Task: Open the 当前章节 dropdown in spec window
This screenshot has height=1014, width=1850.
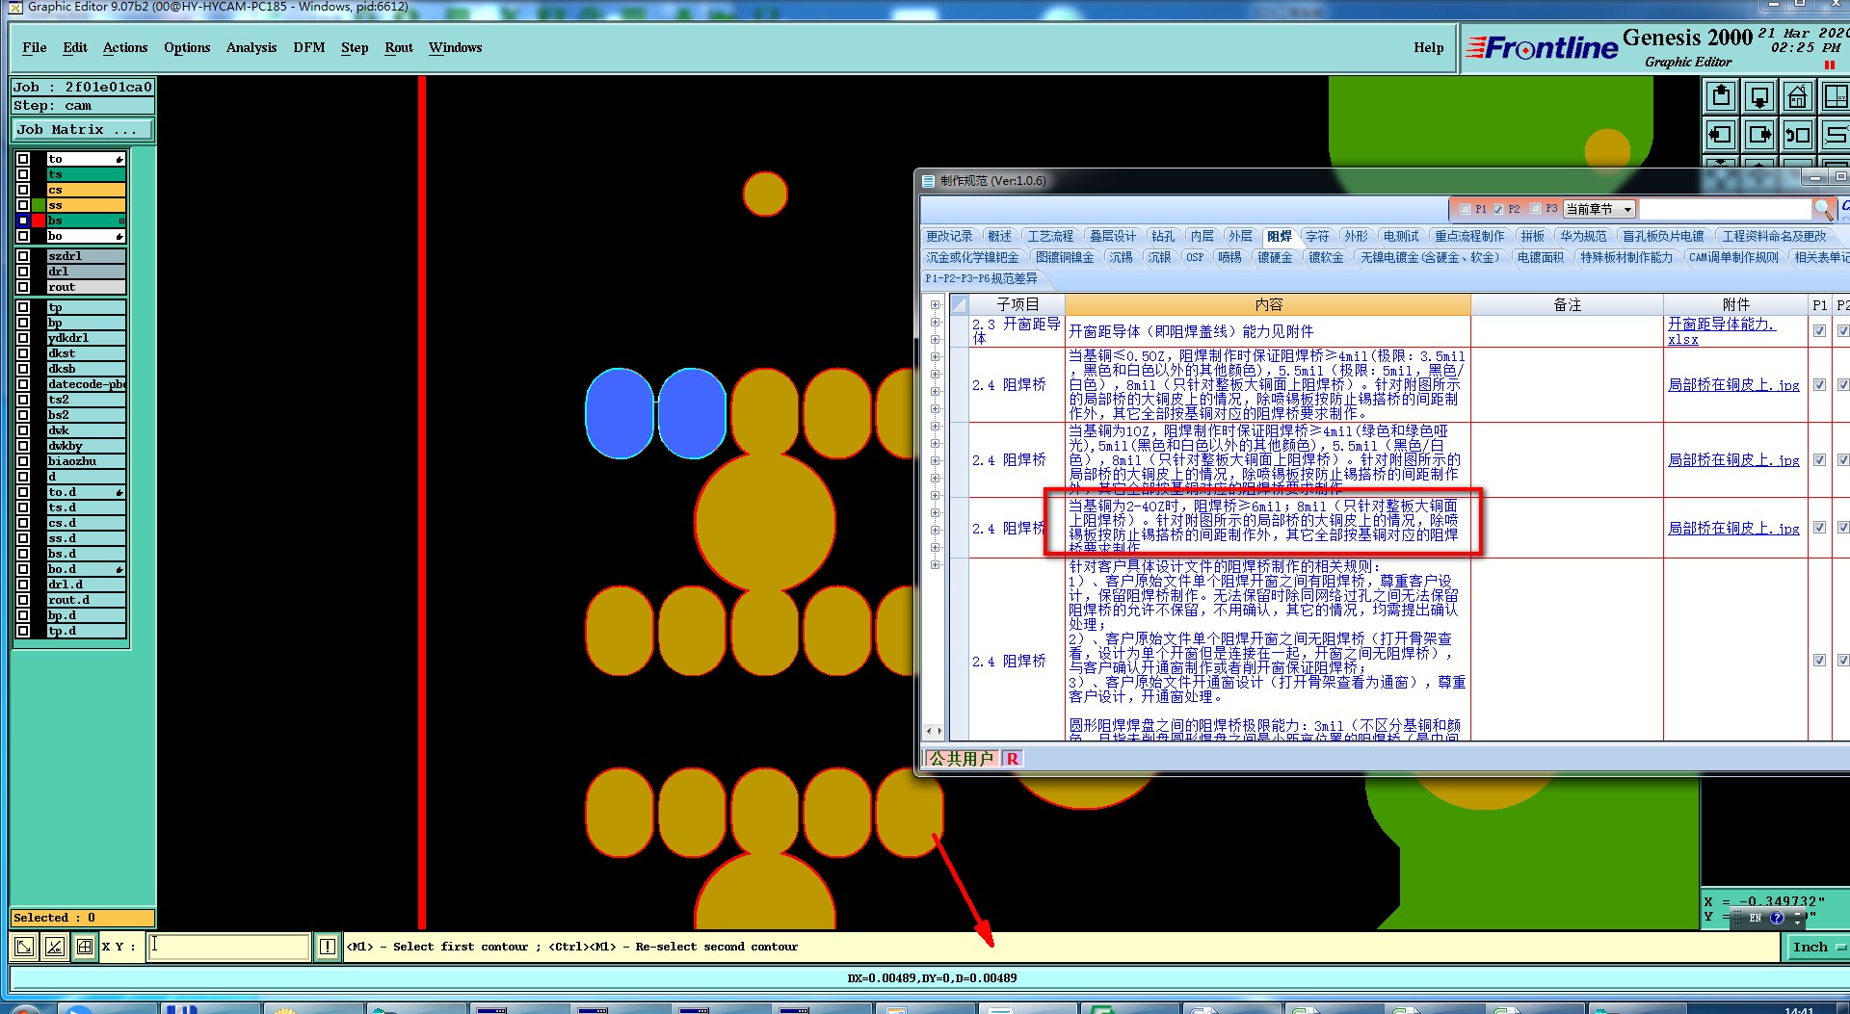Action: pyautogui.click(x=1599, y=209)
